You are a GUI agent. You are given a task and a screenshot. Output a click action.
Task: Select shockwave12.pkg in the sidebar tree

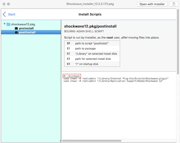pos(23,24)
